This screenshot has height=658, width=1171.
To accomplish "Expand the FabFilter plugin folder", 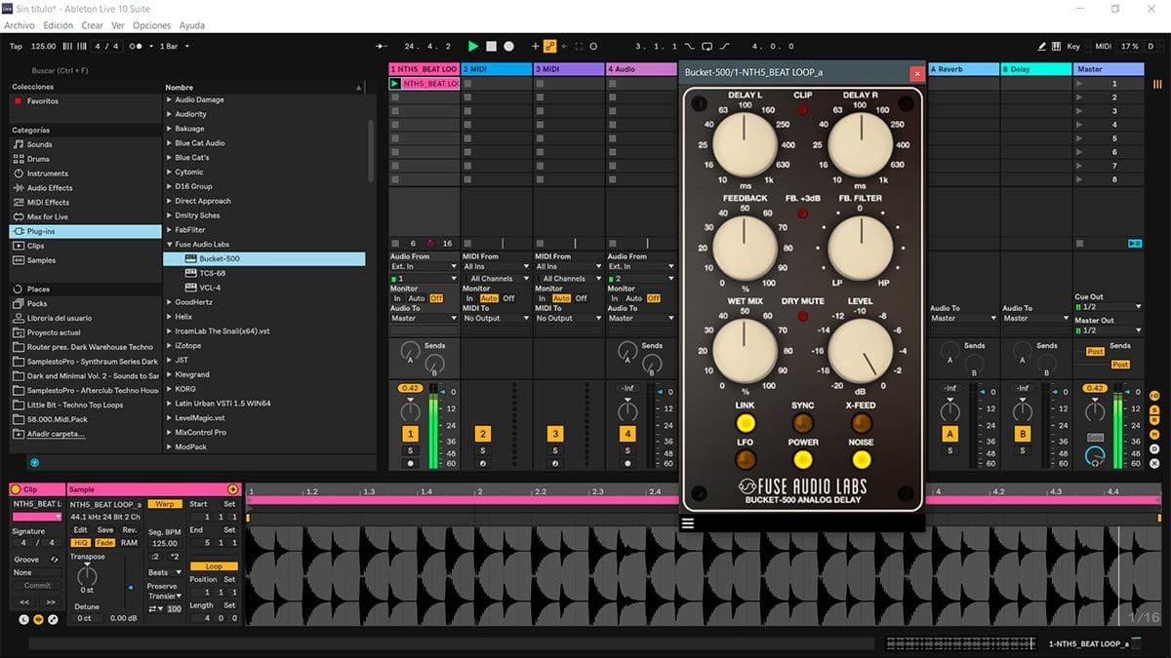I will (x=170, y=230).
